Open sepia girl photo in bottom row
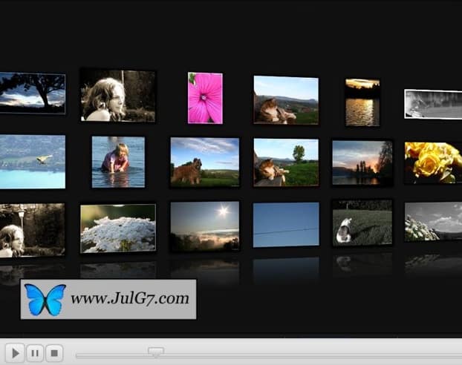The width and height of the screenshot is (462, 365). coord(32,230)
